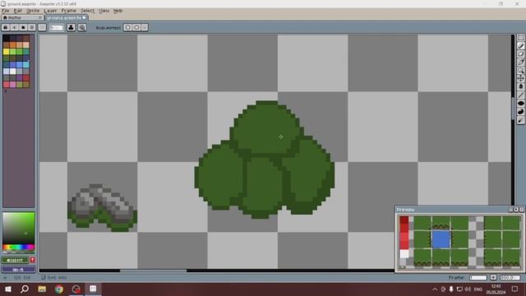Viewport: 526px width, 296px height.
Task: Open the ink type button
Action: [71, 27]
